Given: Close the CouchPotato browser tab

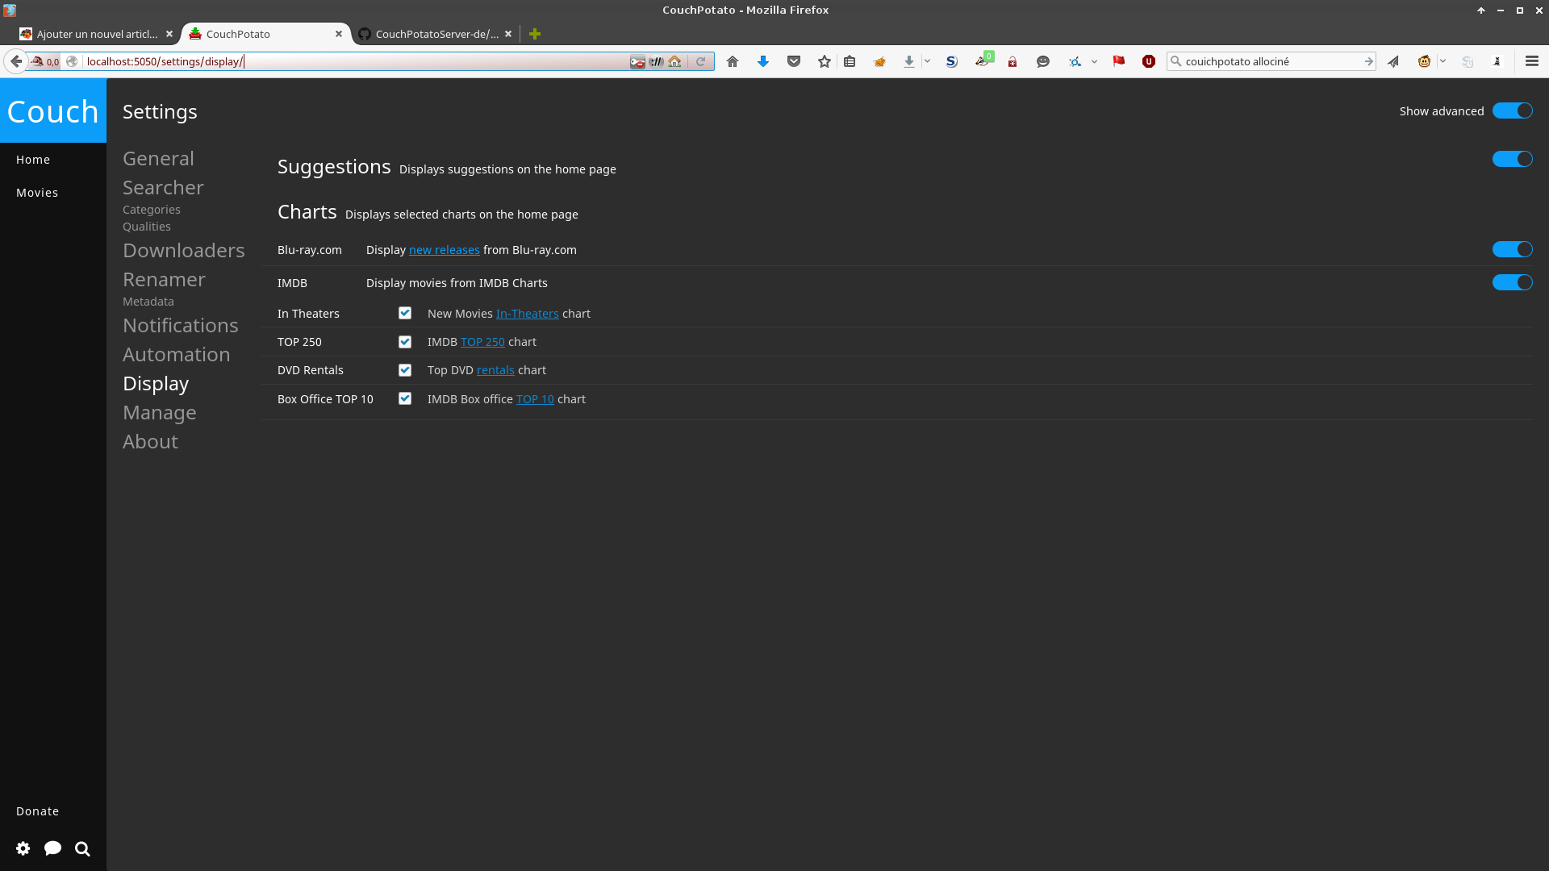Looking at the screenshot, I should point(339,34).
